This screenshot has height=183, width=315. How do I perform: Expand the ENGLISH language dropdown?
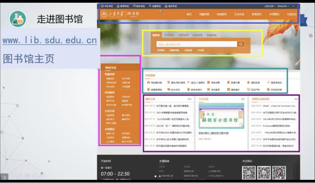tap(283, 6)
